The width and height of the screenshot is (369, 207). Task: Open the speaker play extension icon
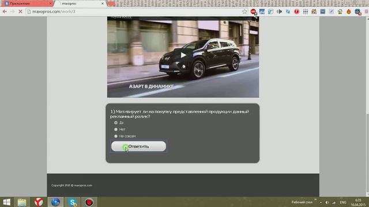coord(279,11)
